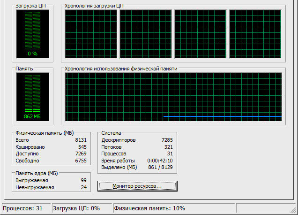Screen dimensions: 298x215
Task: Click the Выделено (МБ) label
Action: (x=119, y=167)
